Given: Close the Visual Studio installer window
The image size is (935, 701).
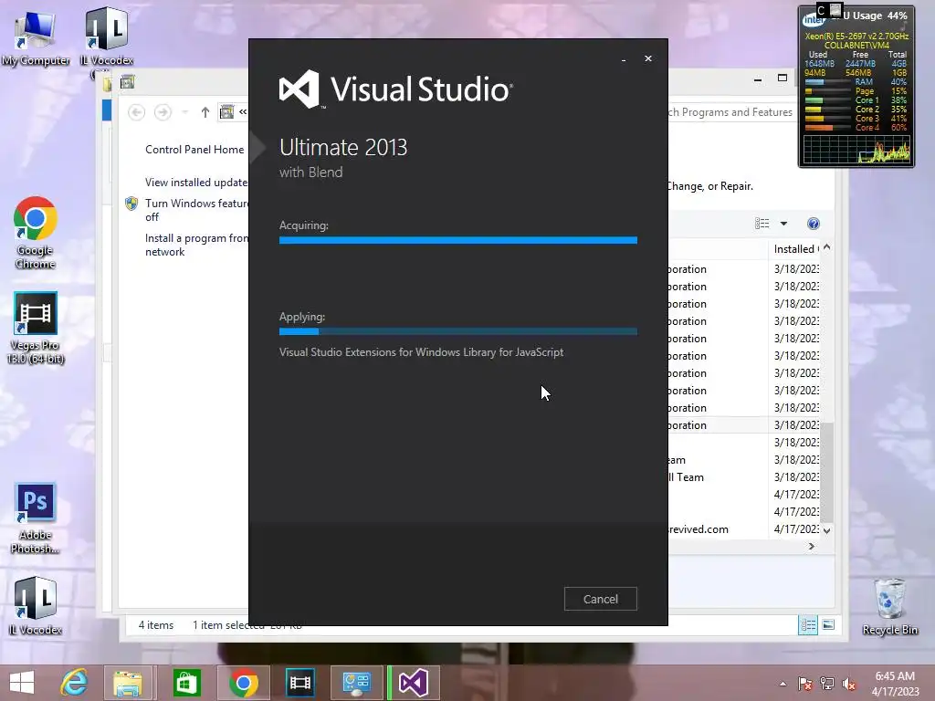Looking at the screenshot, I should 648,58.
